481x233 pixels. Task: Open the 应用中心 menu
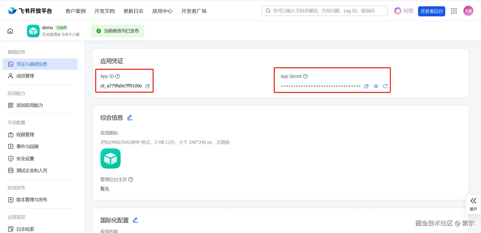coord(162,11)
